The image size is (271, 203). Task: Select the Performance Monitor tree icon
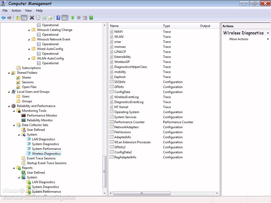(24, 116)
